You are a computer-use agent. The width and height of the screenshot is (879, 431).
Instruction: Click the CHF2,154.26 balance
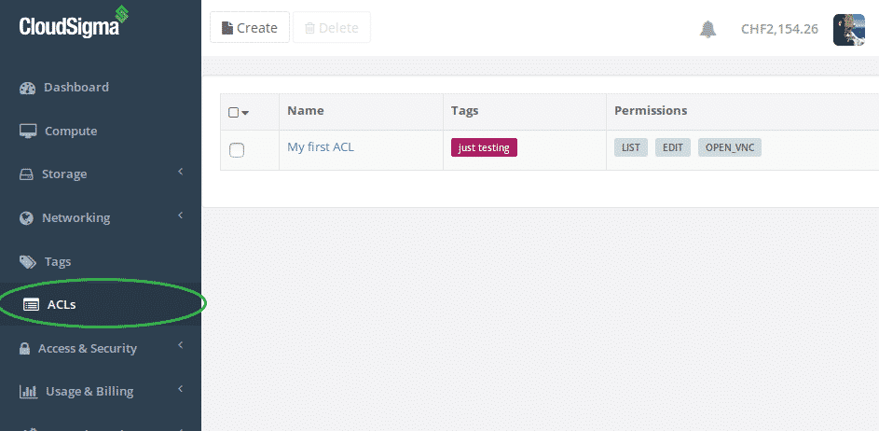point(780,29)
